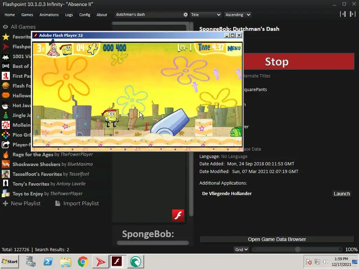Open the Title sort-by dropdown
This screenshot has width=359, height=269.
(x=205, y=15)
